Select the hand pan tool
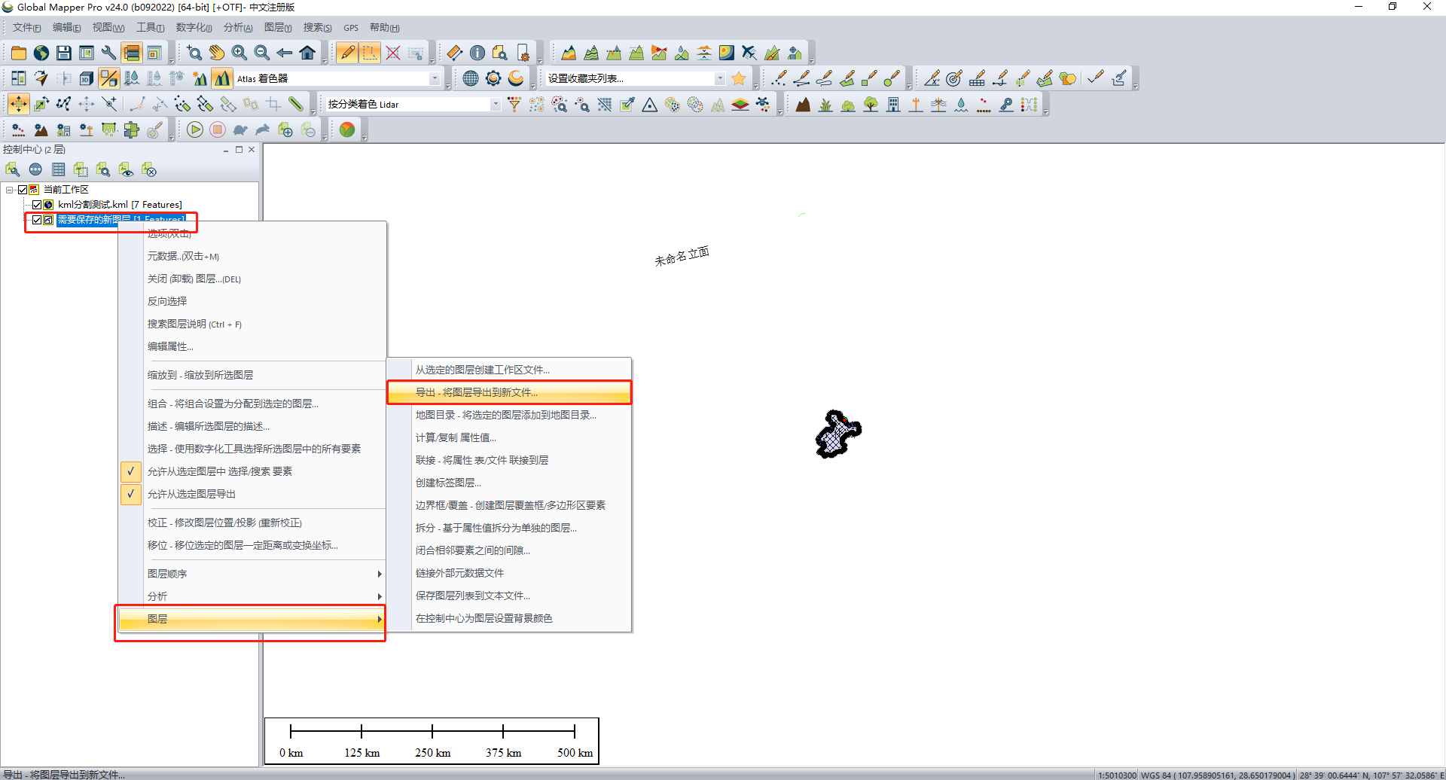Image resolution: width=1446 pixels, height=780 pixels. (x=217, y=53)
